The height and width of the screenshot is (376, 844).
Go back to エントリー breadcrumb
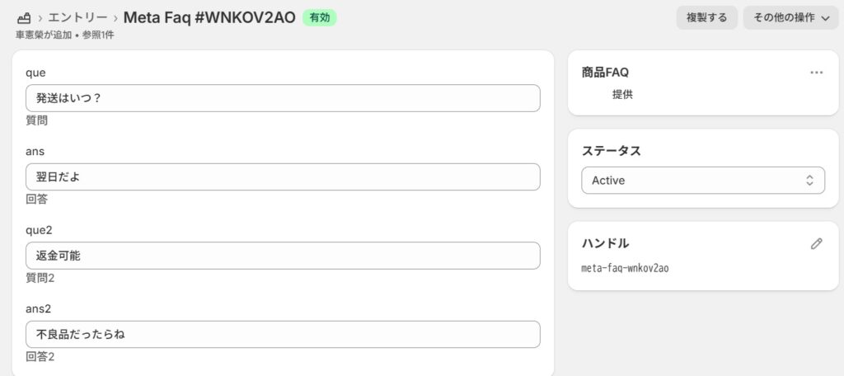[77, 18]
